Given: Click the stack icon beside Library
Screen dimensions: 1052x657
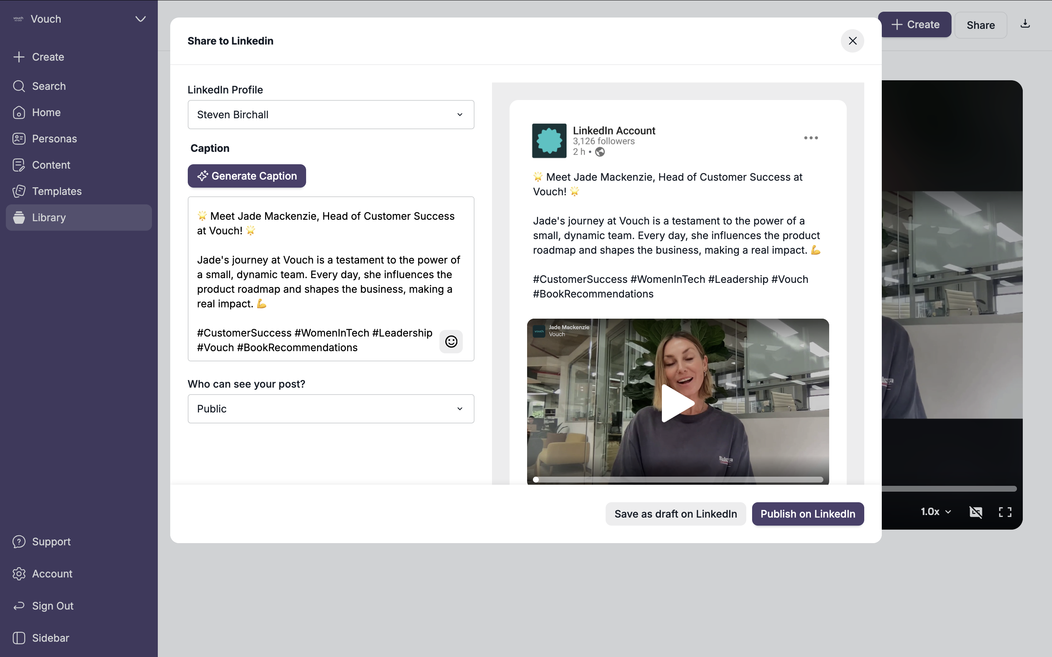Looking at the screenshot, I should point(19,217).
